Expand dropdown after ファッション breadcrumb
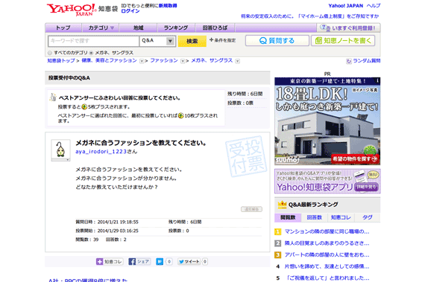The image size is (425, 282). 183,61
